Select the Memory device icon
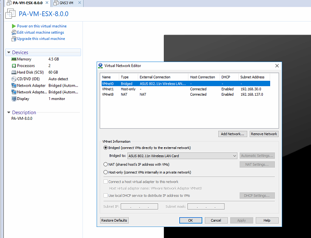Image resolution: width=311 pixels, height=238 pixels. (x=13, y=59)
